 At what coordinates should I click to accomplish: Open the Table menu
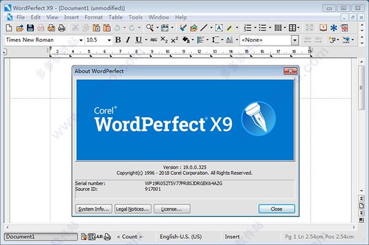116,17
